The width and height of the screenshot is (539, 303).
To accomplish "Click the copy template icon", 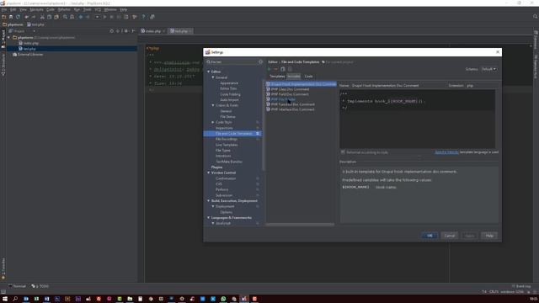I will point(283,69).
